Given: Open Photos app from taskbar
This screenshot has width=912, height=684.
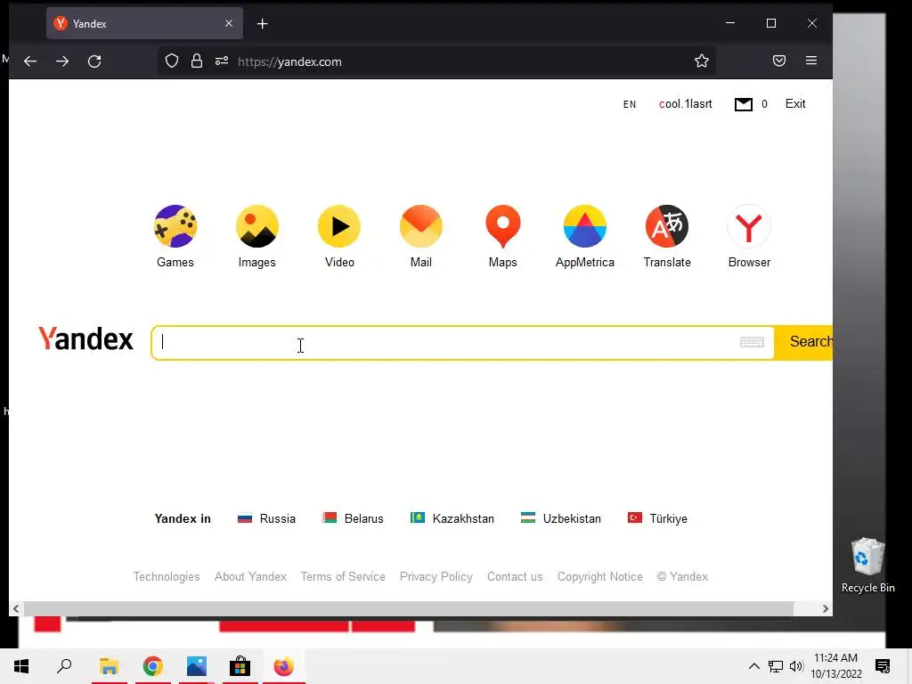Looking at the screenshot, I should coord(197,666).
